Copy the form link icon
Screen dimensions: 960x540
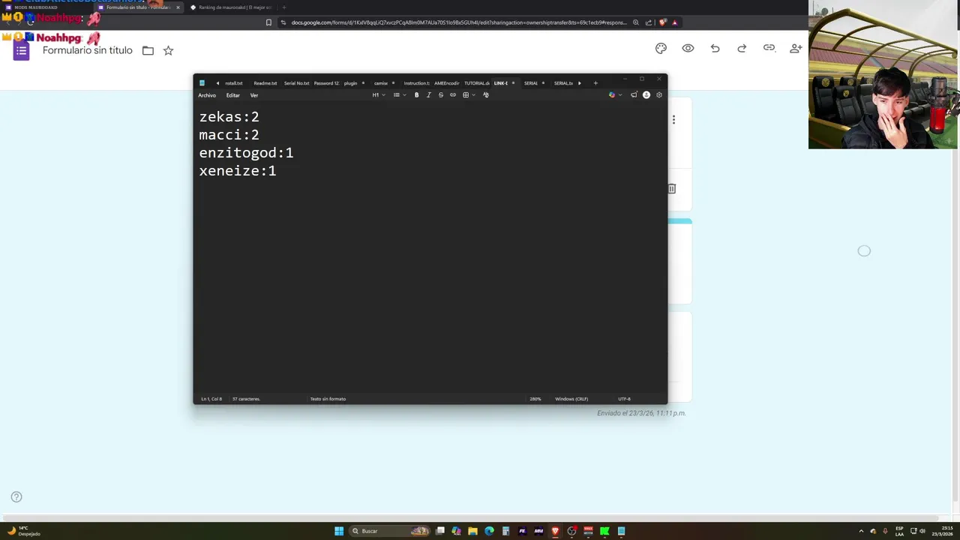[x=769, y=48]
